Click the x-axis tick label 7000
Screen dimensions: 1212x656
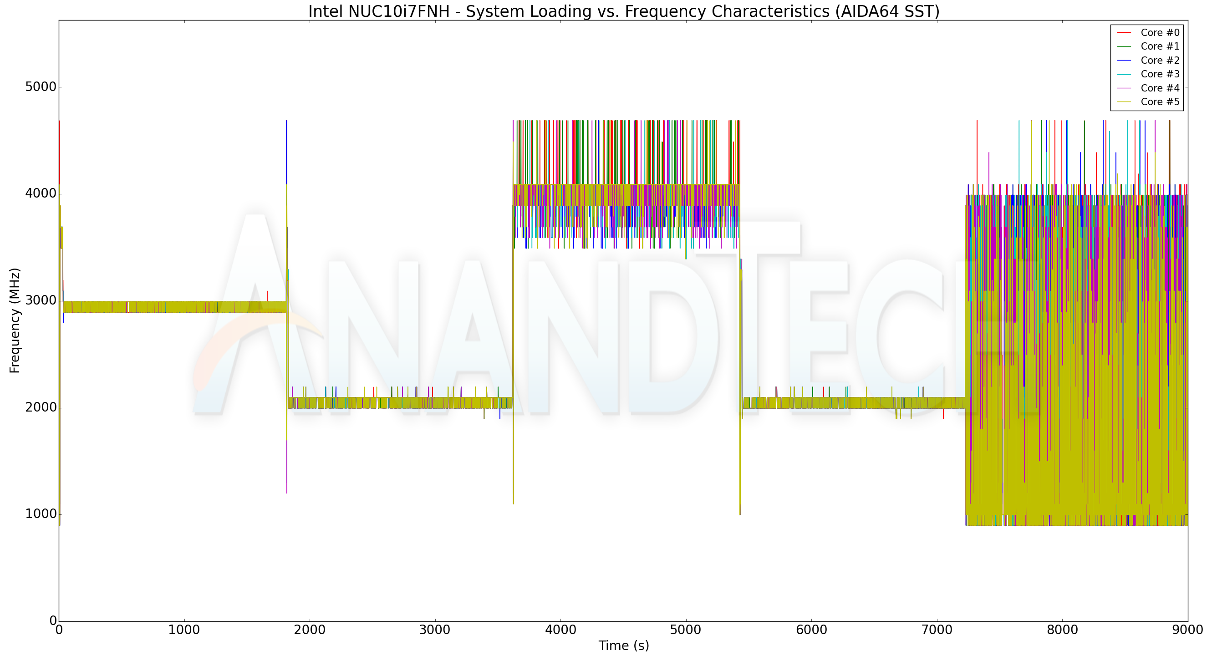(x=937, y=630)
